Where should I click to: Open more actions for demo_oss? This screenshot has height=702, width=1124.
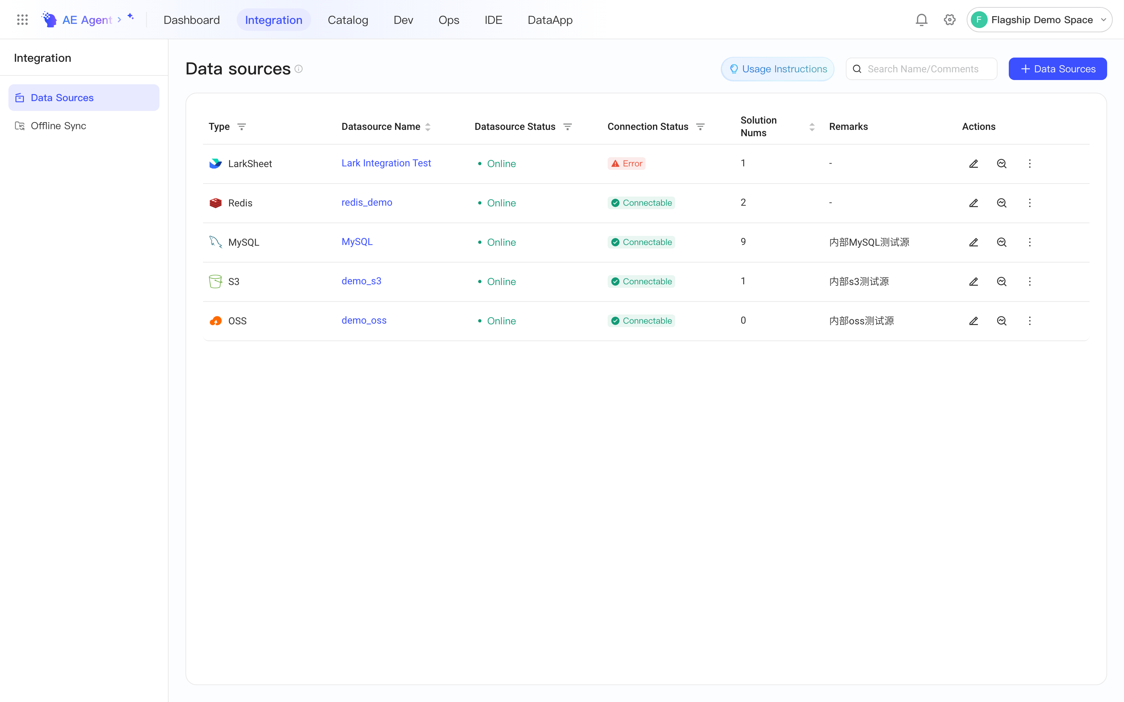pyautogui.click(x=1030, y=321)
